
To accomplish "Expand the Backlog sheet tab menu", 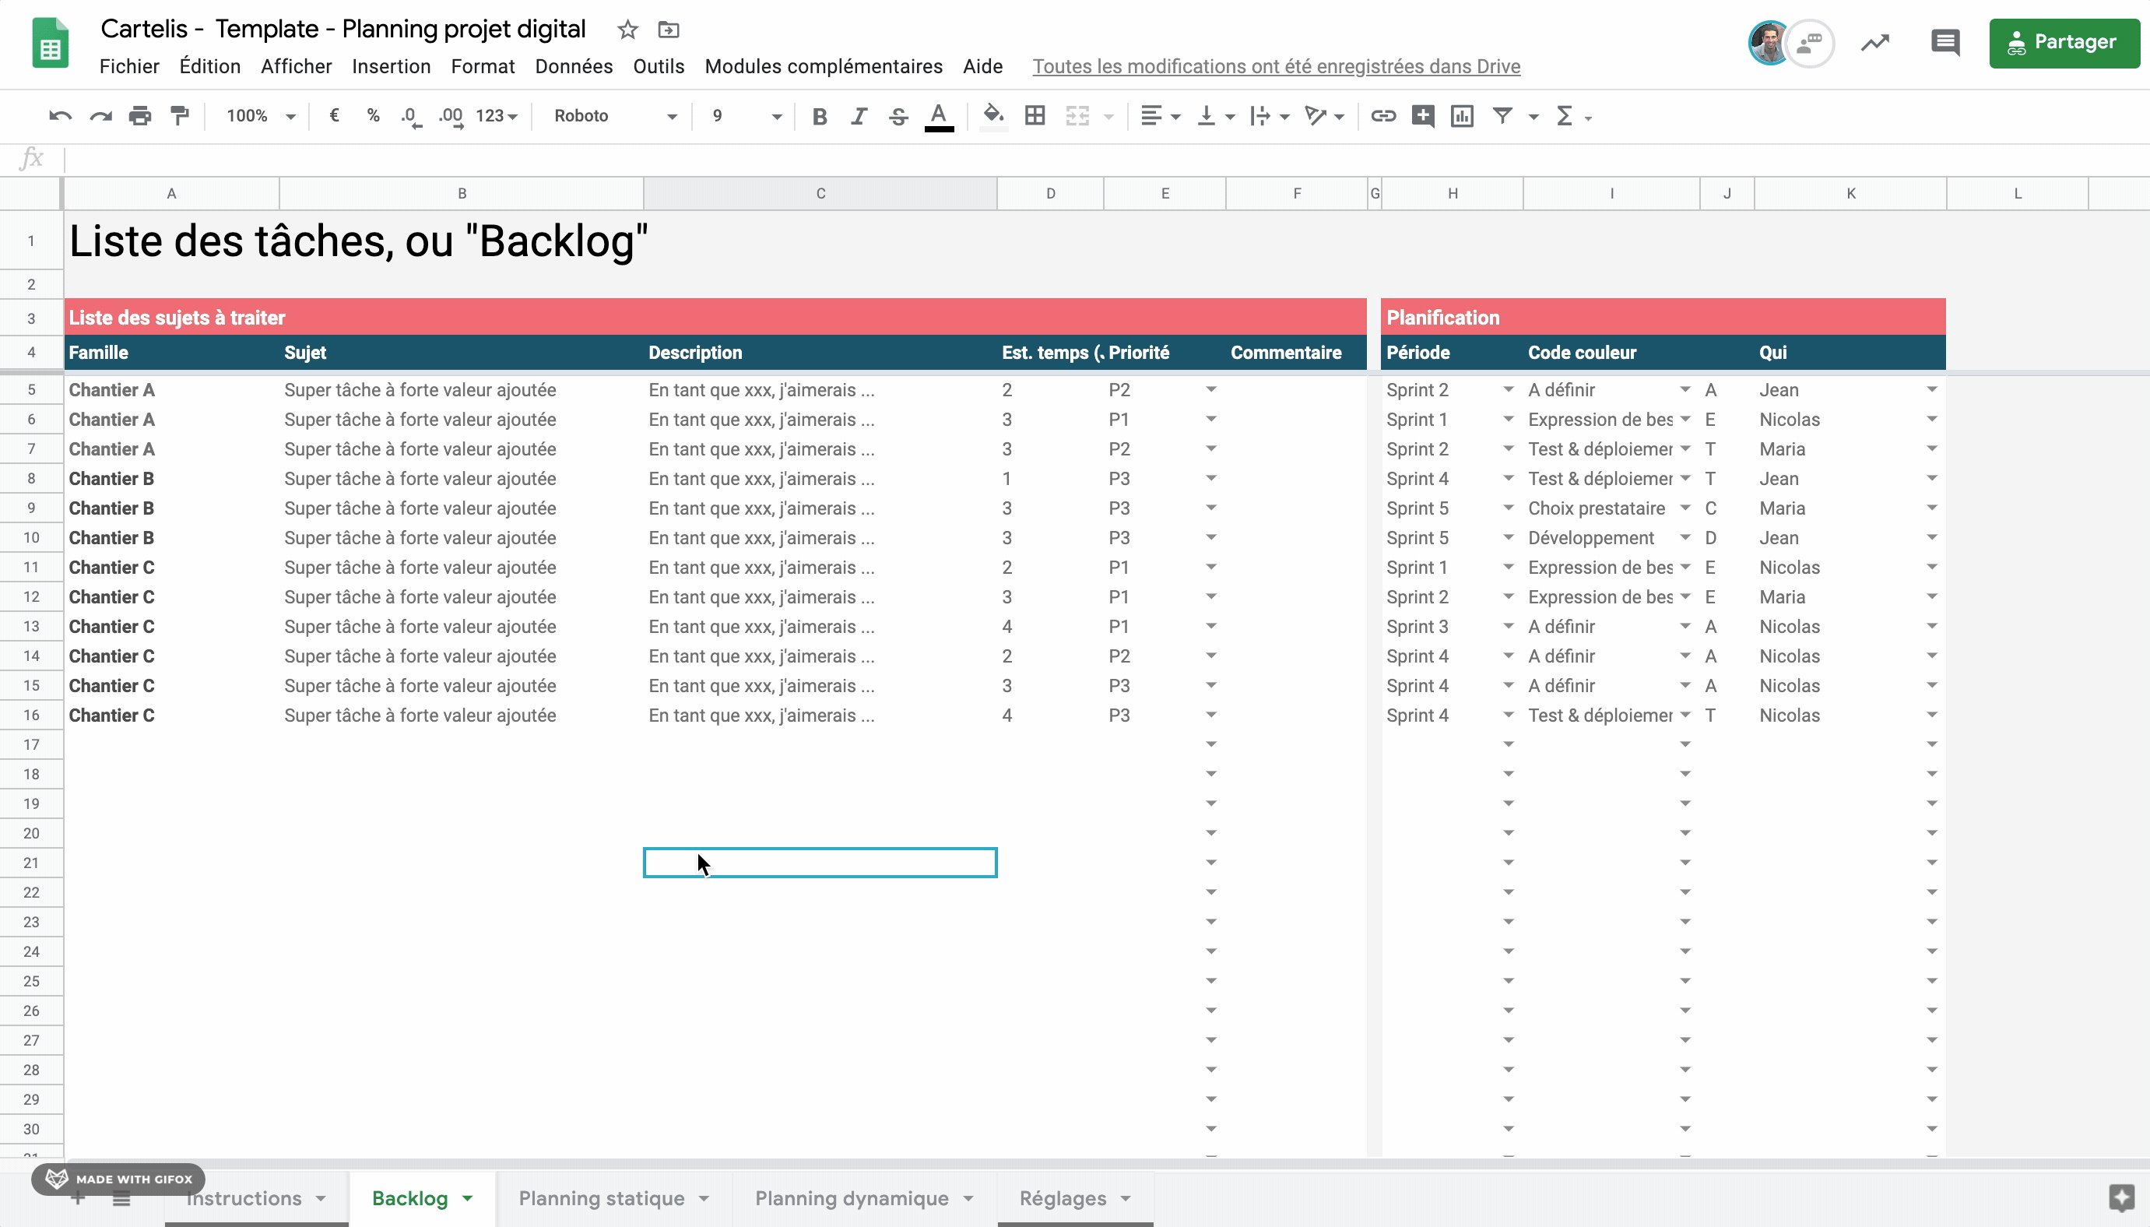I will click(468, 1199).
